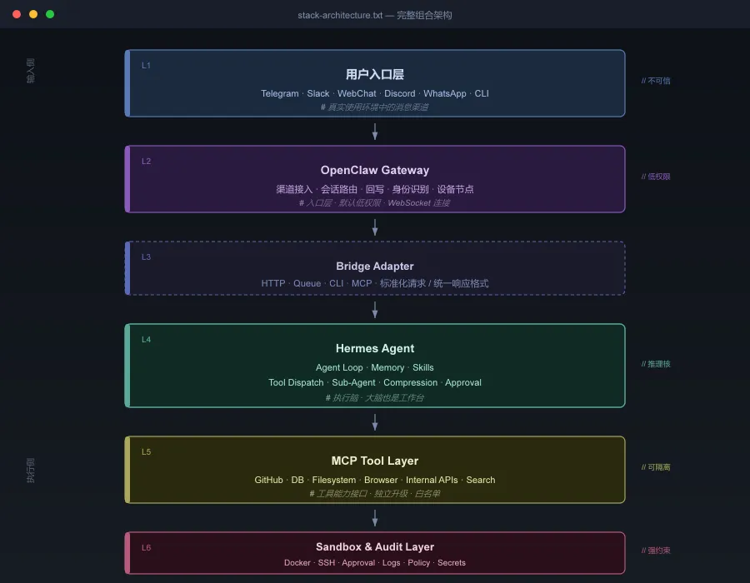Click the vertical 输入侧 label on the left

coord(31,71)
